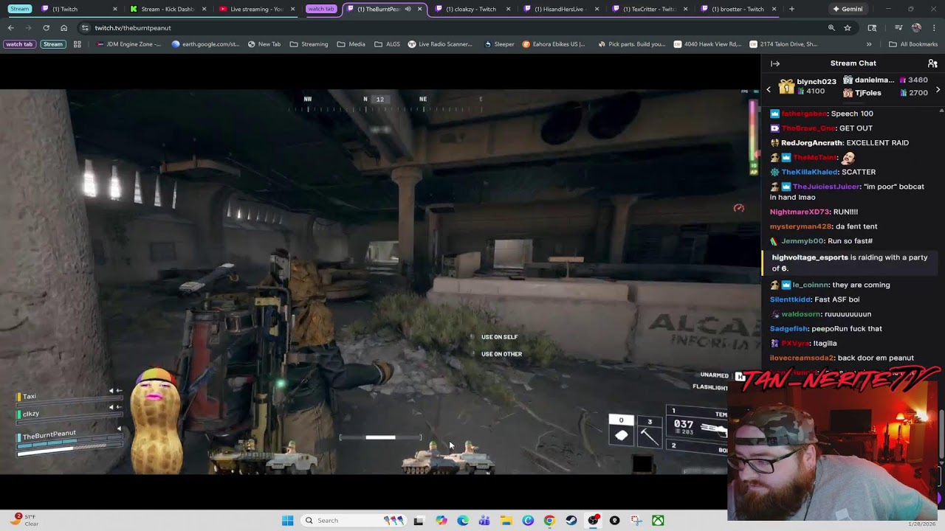Screen dimensions: 945x531
Task: Open the apps grid in bookmarks bar
Action: [x=77, y=44]
